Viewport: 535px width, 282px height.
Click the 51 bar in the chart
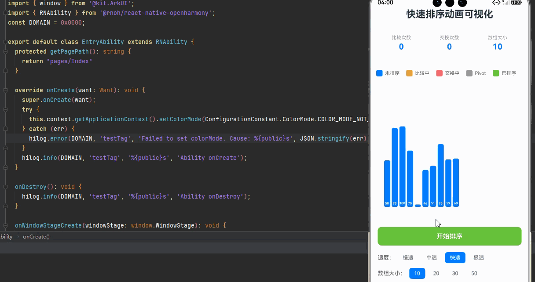tap(433, 186)
